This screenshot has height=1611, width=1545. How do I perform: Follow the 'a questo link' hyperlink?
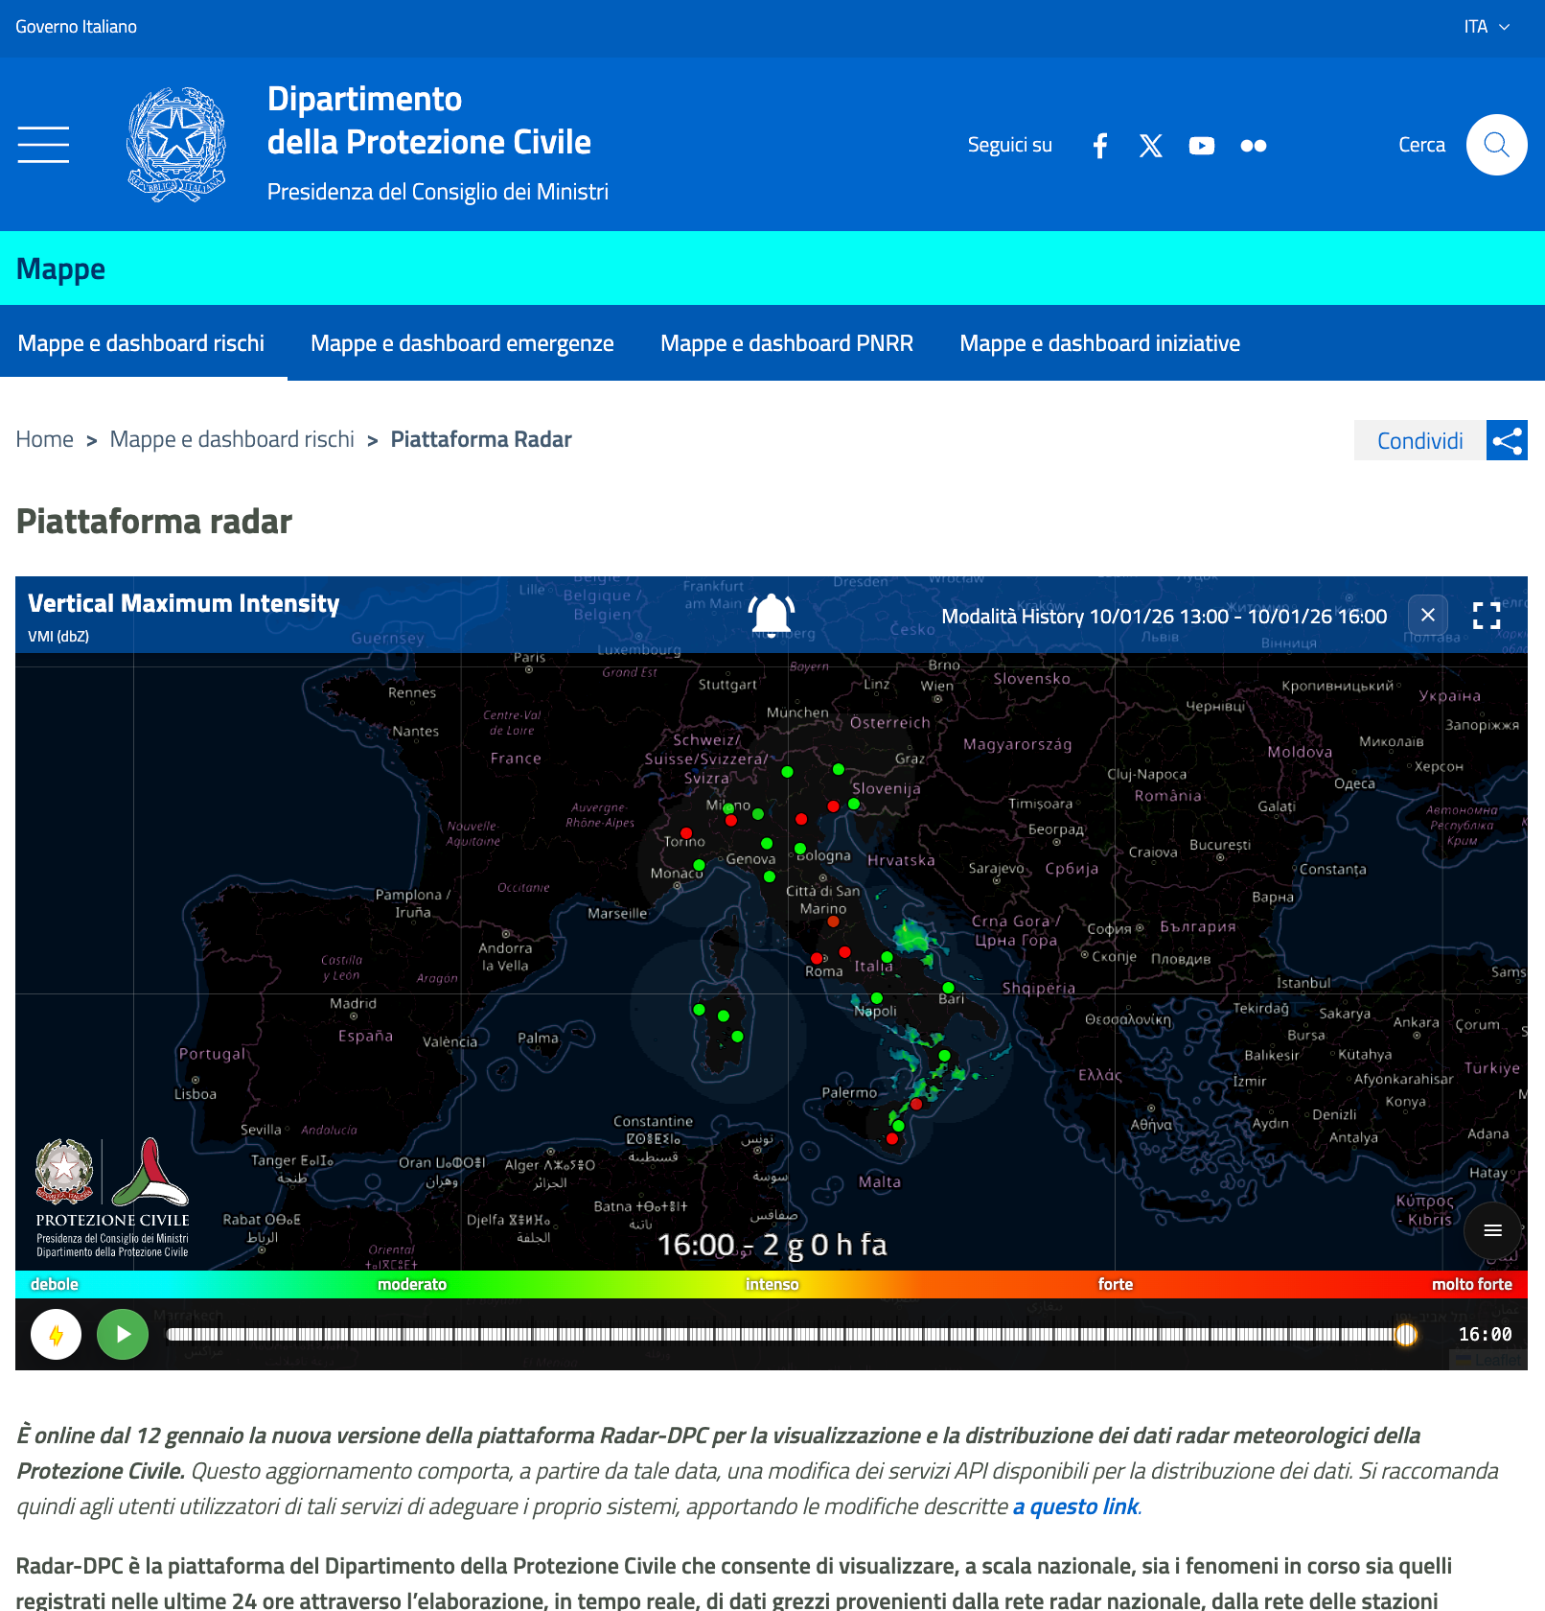pos(1075,1506)
